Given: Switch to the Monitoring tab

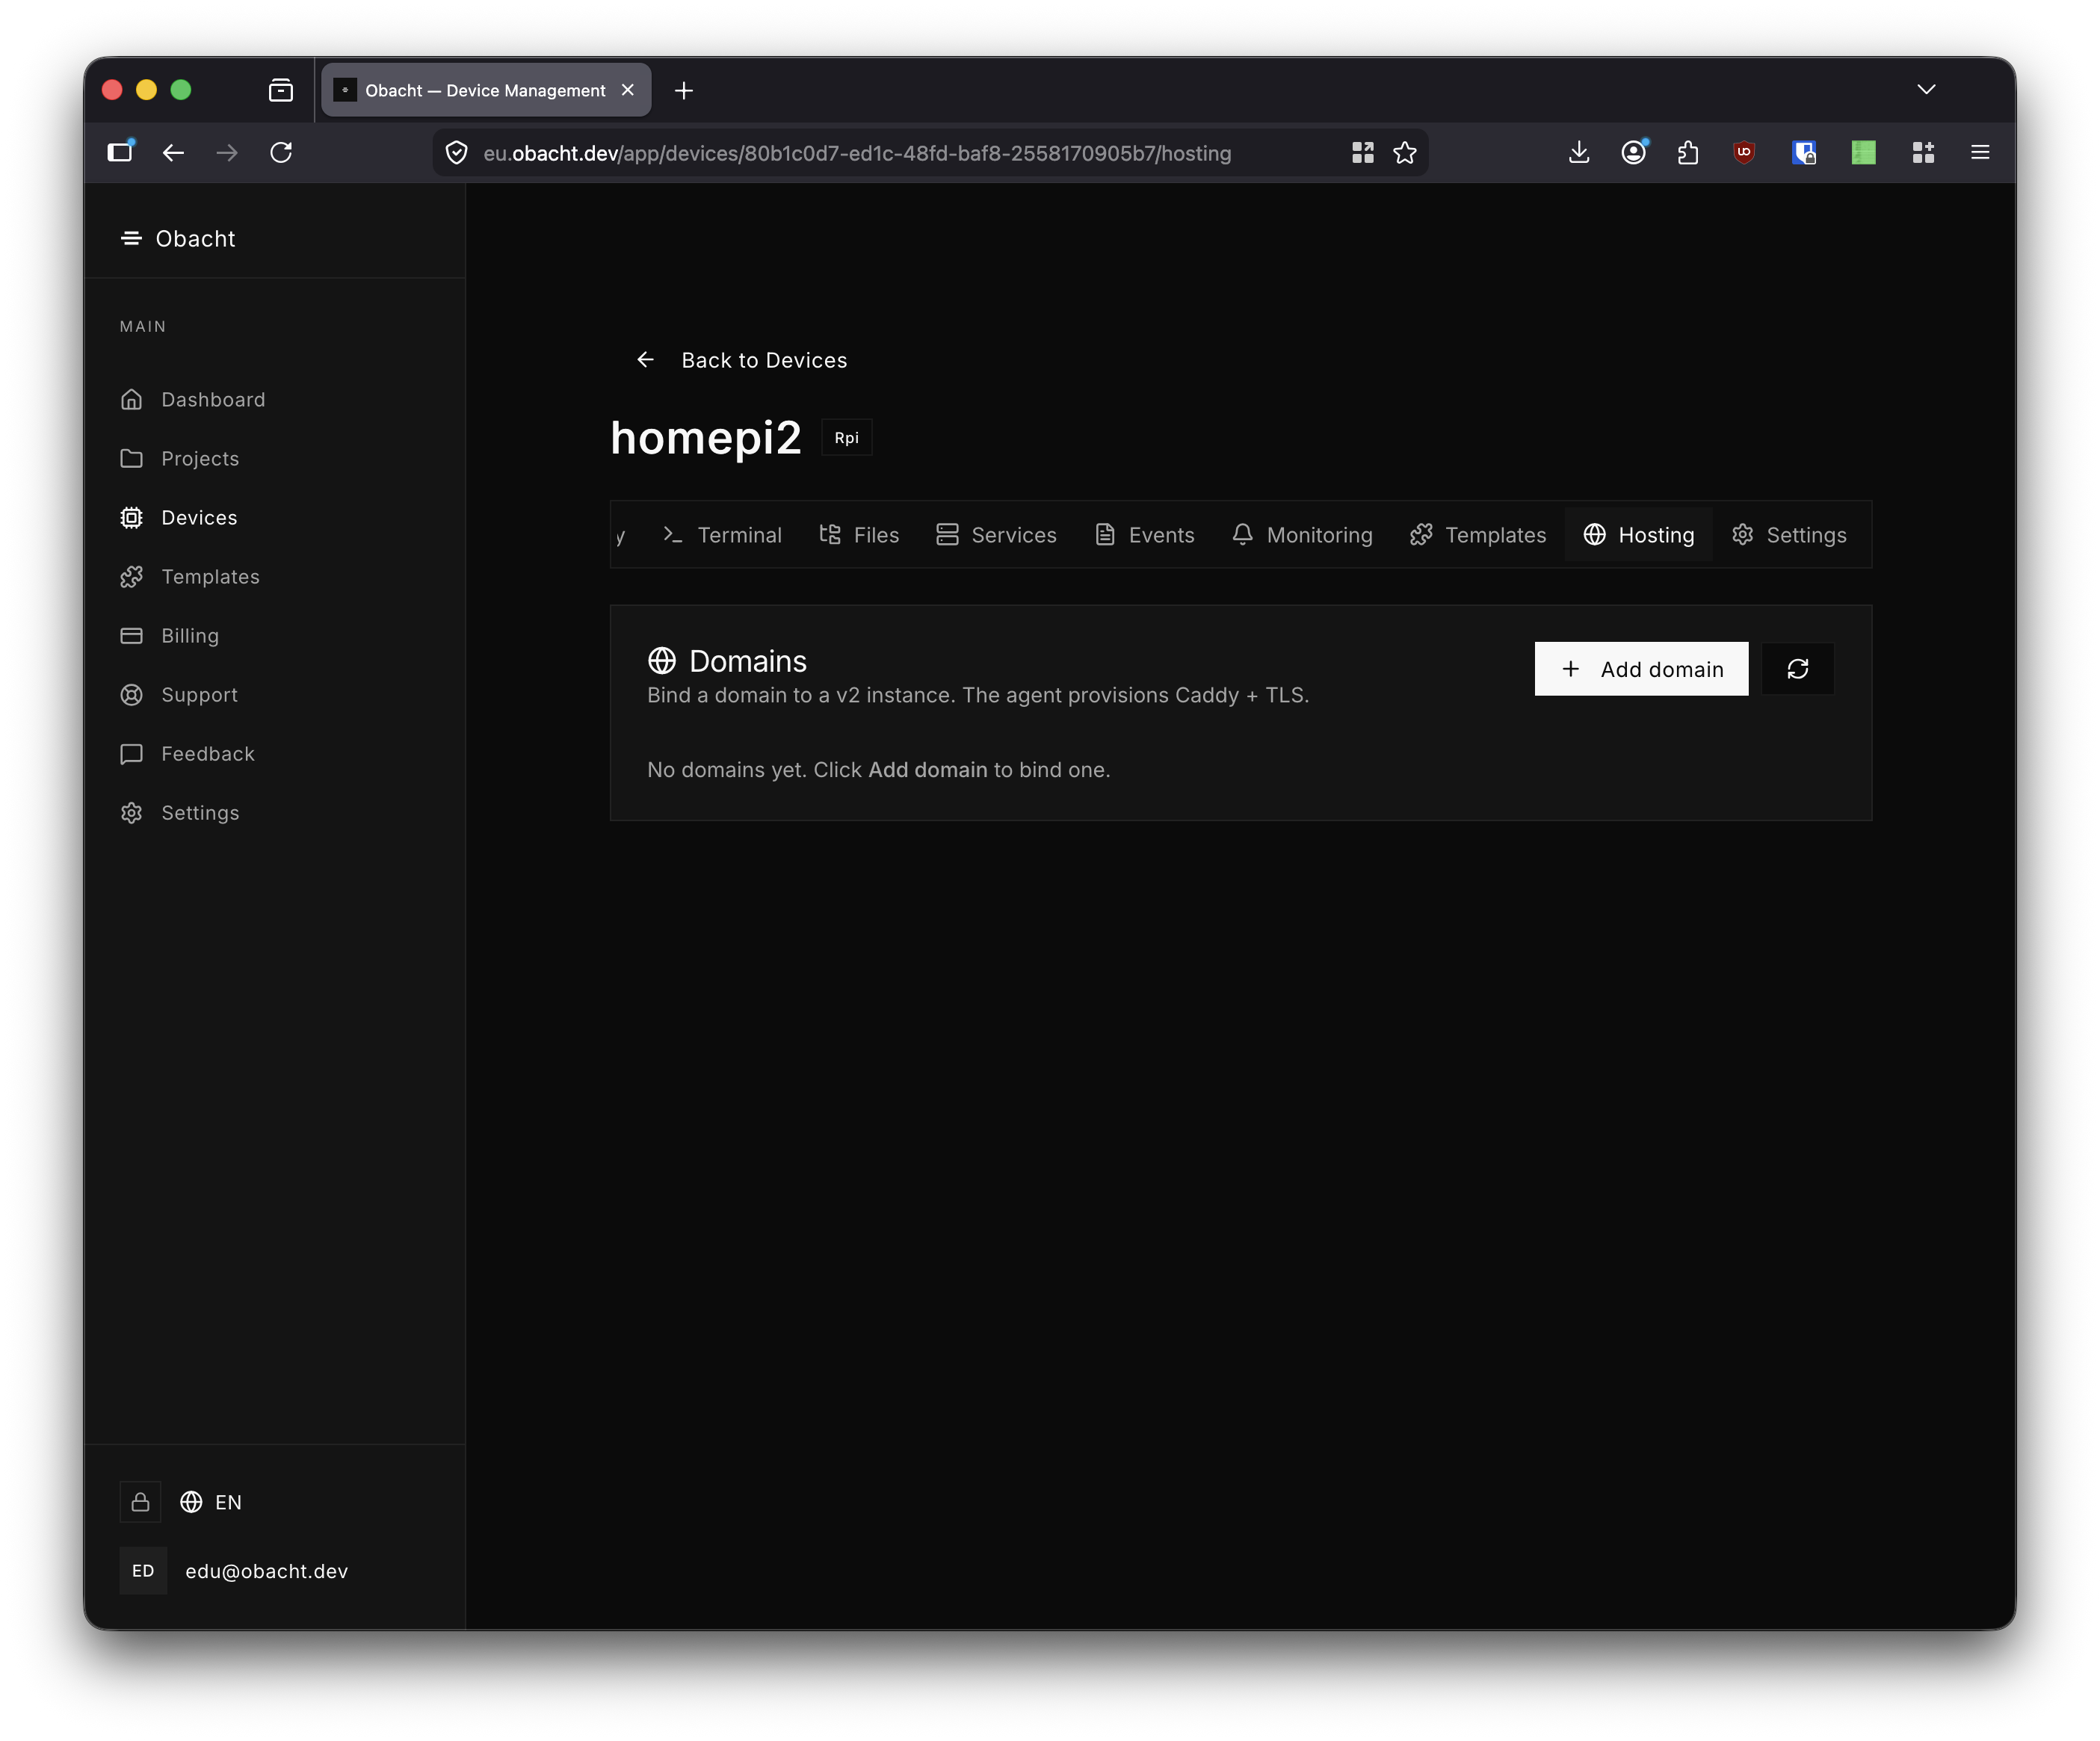Looking at the screenshot, I should click(1302, 535).
